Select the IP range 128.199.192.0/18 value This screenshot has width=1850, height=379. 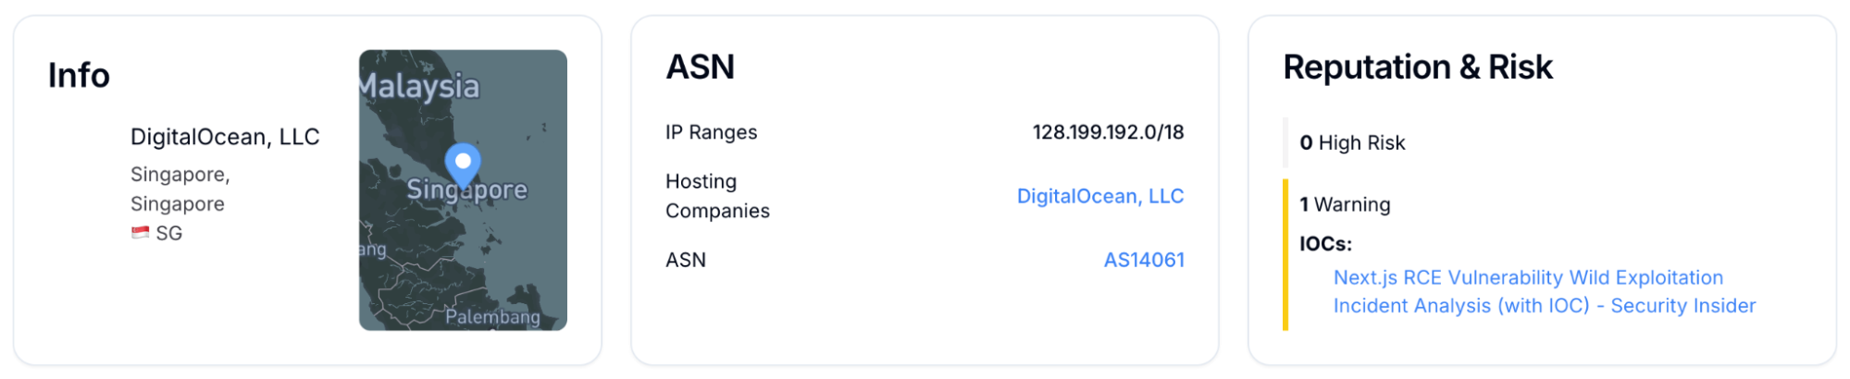(x=1108, y=132)
